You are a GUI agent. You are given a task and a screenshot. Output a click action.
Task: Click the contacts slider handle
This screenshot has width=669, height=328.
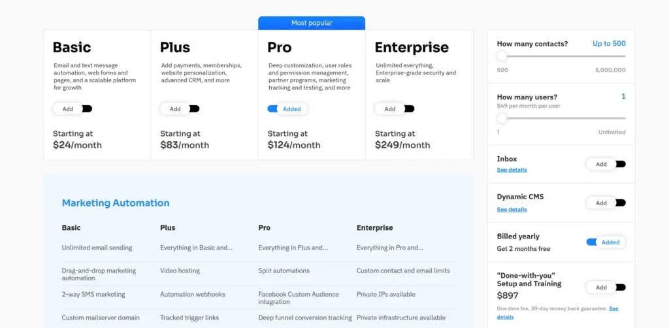click(x=502, y=56)
